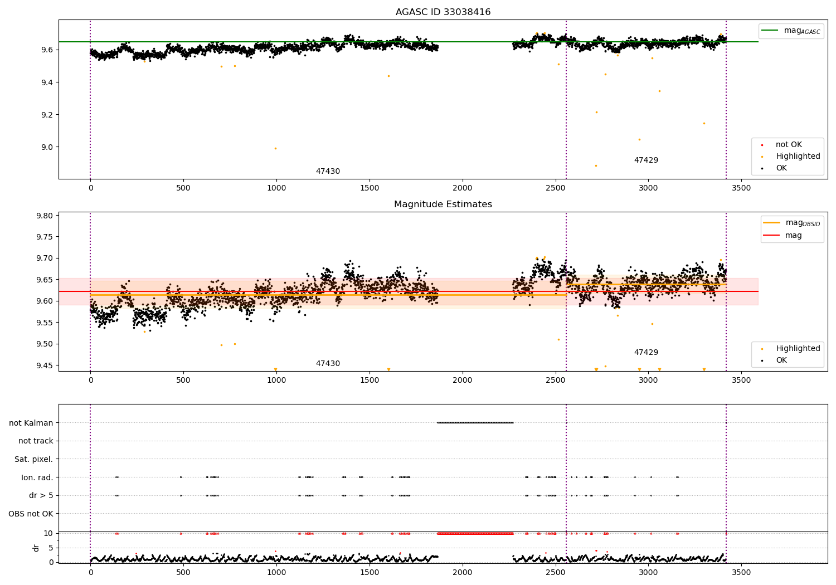Viewport: 836px width, 585px height.
Task: Click the 9.55 y-axis tick label
Action: (45, 323)
